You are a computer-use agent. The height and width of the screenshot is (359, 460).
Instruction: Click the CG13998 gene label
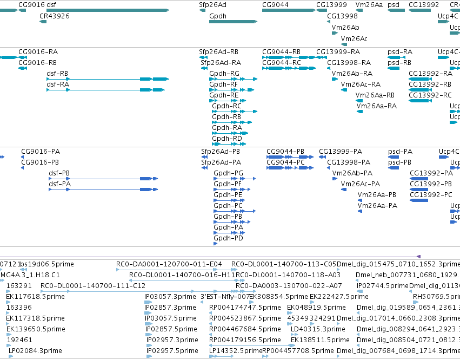(342, 16)
